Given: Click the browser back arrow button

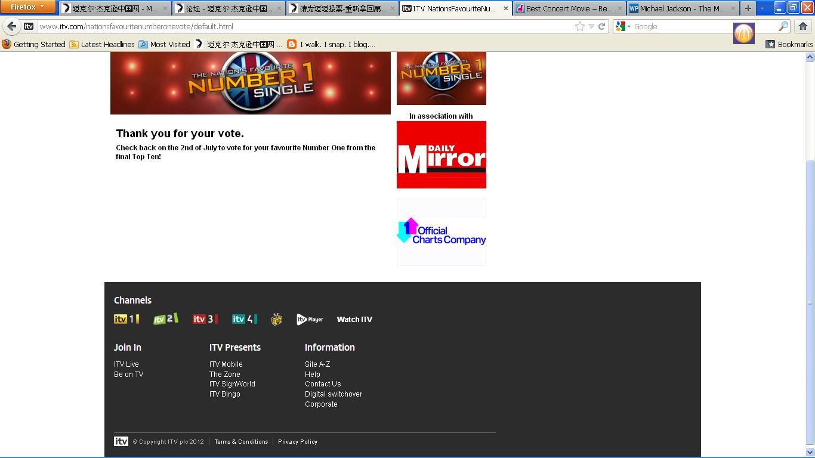Looking at the screenshot, I should click(12, 26).
